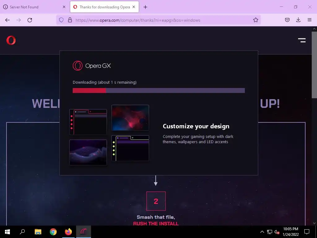Click the Complete your gaming setup description
317x238 pixels.
pyautogui.click(x=198, y=139)
